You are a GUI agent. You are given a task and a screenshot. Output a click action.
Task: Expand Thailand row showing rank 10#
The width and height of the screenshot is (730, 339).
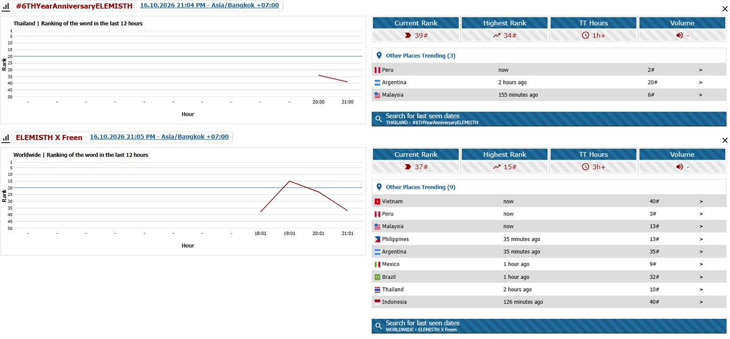click(701, 290)
